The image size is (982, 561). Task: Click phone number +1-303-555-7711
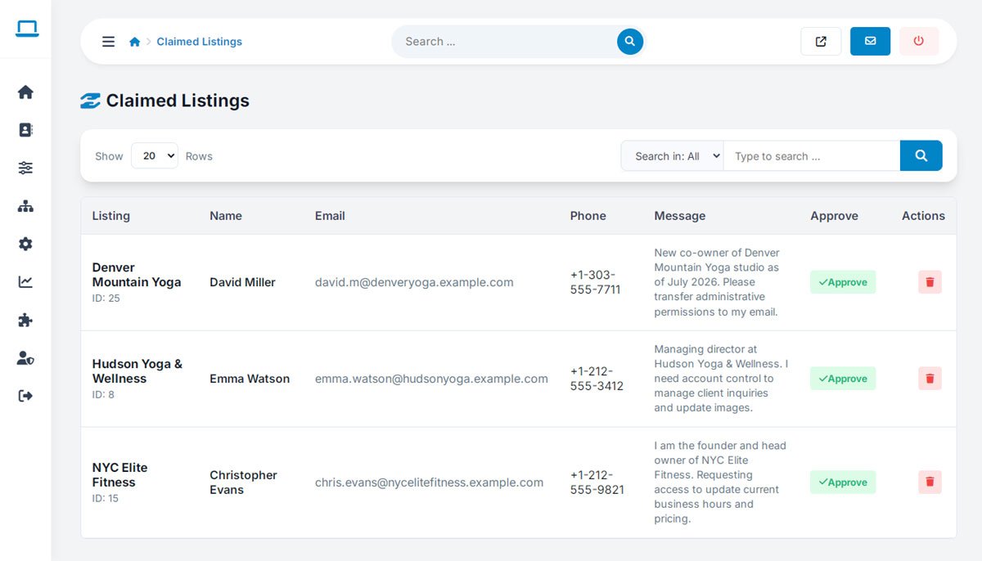pyautogui.click(x=596, y=282)
